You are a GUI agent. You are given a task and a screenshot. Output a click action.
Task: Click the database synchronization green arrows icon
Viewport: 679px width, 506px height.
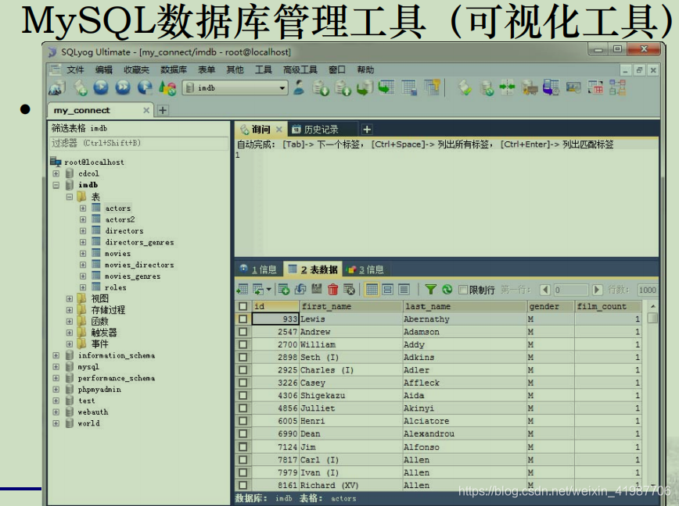(507, 87)
